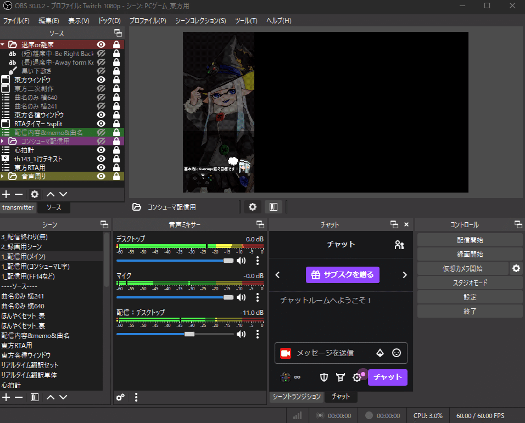Viewport: 525px width, 423px height.
Task: Collapse the 退席or離席 group
Action: pyautogui.click(x=3, y=44)
